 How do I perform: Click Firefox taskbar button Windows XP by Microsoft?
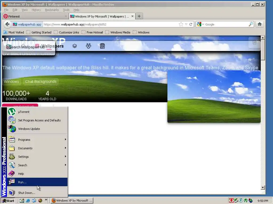tap(72, 201)
